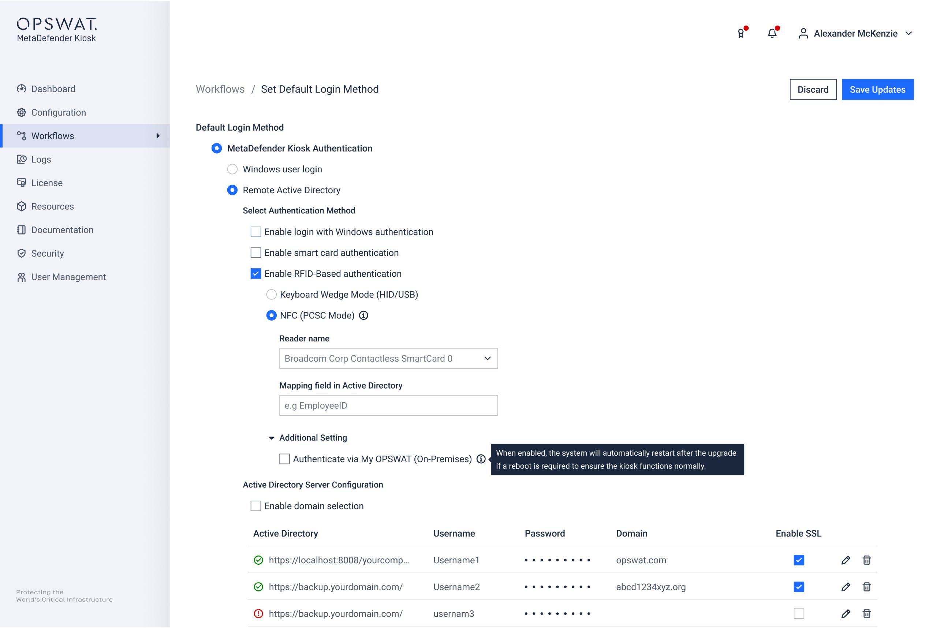The width and height of the screenshot is (940, 628).
Task: Open Alexander McKenzie user menu
Action: click(x=855, y=34)
